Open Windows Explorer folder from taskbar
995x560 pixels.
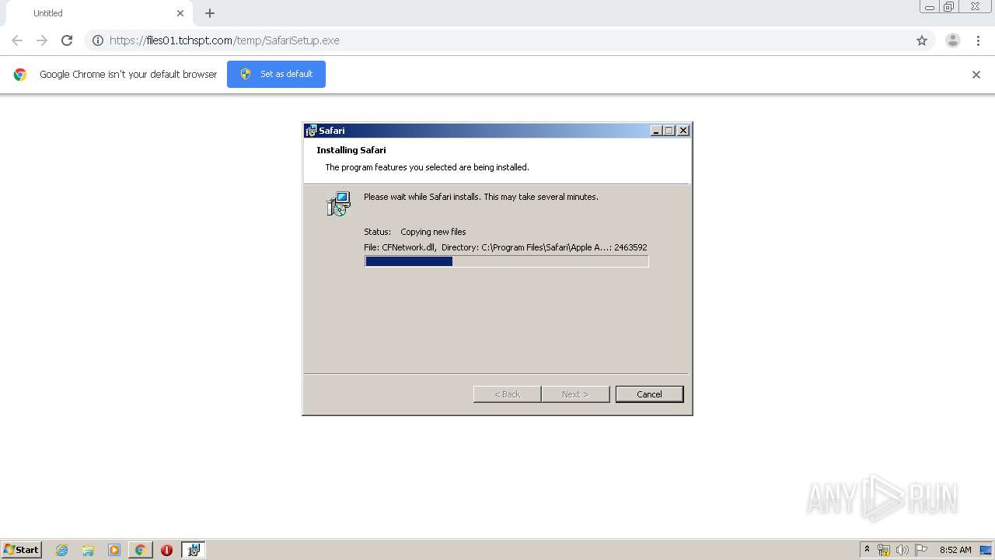click(88, 550)
